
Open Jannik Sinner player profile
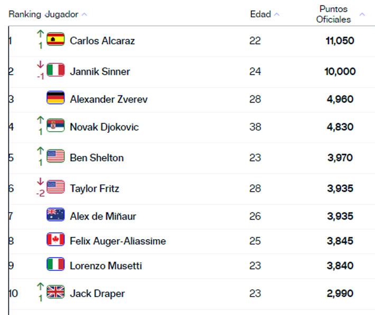(100, 71)
